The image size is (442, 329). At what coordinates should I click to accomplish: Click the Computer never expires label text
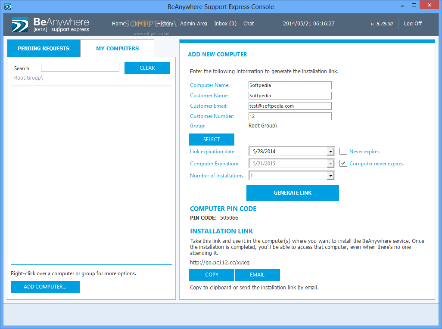pos(377,164)
